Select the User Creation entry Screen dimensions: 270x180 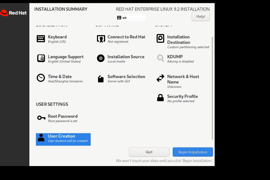pyautogui.click(x=63, y=139)
